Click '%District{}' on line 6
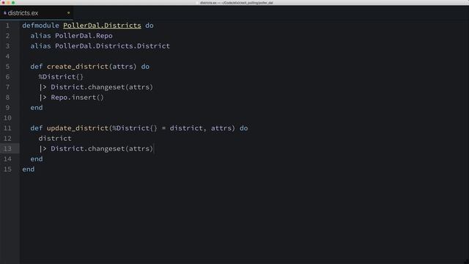 point(61,77)
